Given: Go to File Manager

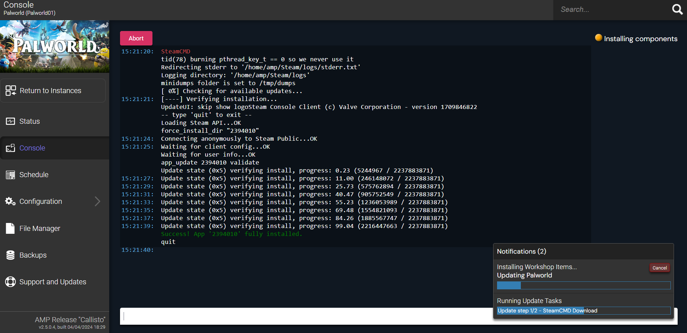Looking at the screenshot, I should point(54,228).
